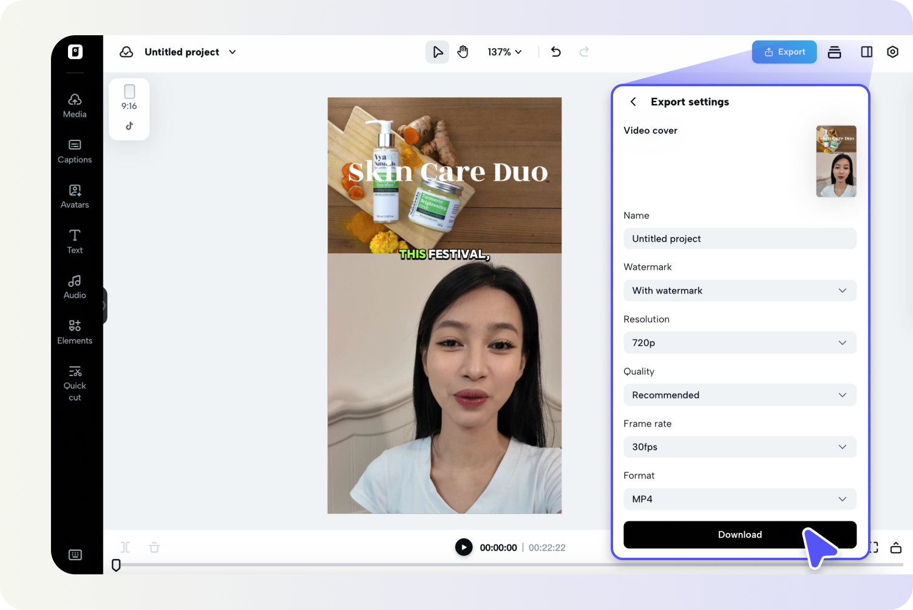The height and width of the screenshot is (610, 913).
Task: Click the cloud save status icon
Action: [126, 52]
